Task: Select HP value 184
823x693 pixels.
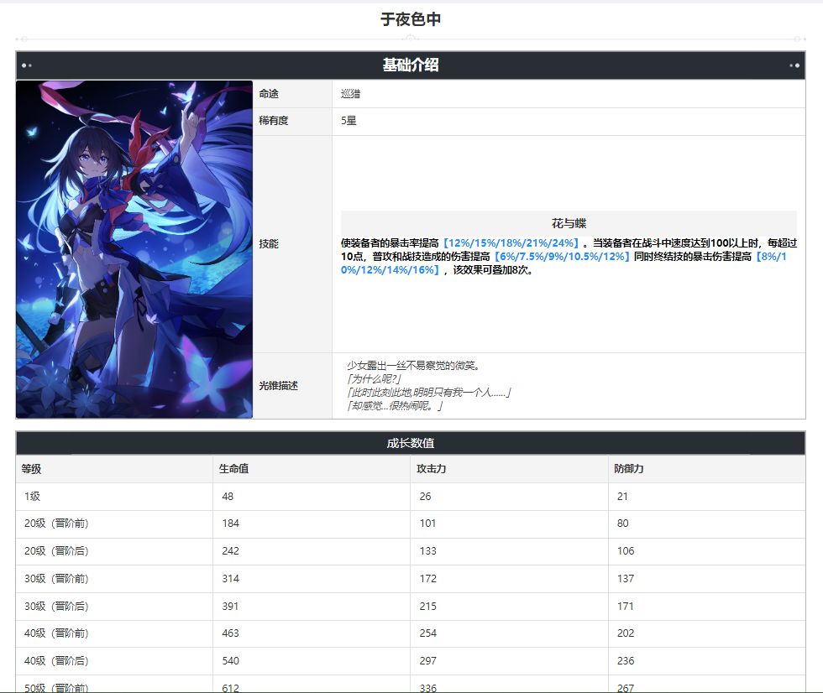Action: point(230,524)
